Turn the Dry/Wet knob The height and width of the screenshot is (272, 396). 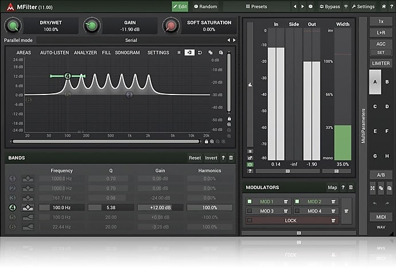pos(14,25)
